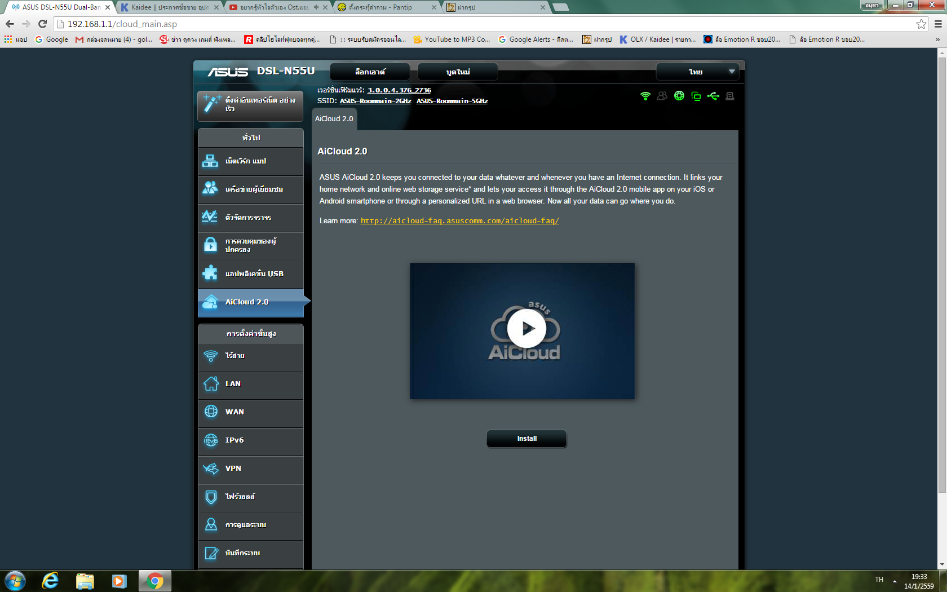Open WAN settings in sidebar
947x592 pixels.
click(250, 412)
